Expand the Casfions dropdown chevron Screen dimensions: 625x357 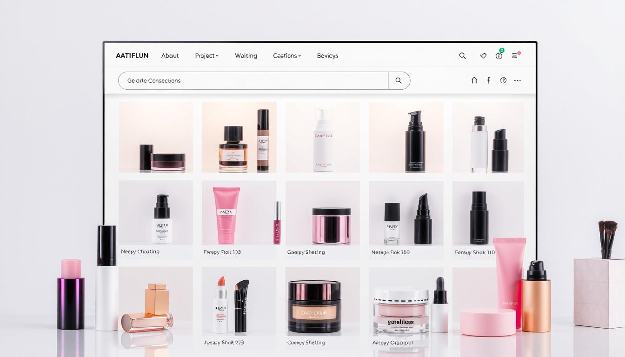pos(299,56)
